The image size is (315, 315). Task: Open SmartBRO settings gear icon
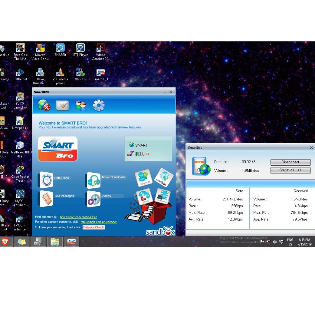(99, 106)
